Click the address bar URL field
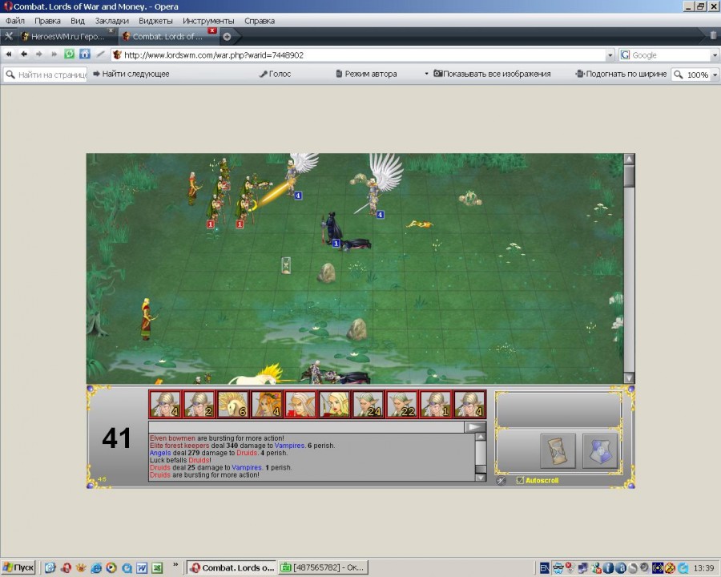This screenshot has width=721, height=577. point(359,55)
